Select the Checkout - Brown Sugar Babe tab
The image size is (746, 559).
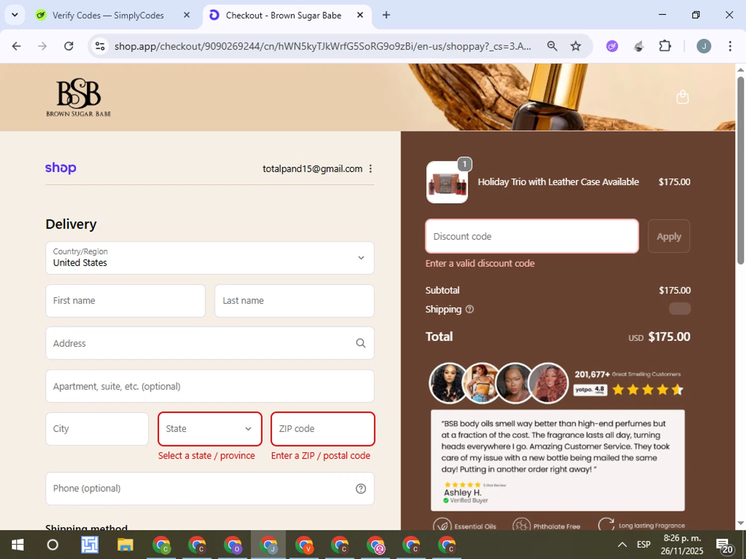[283, 15]
